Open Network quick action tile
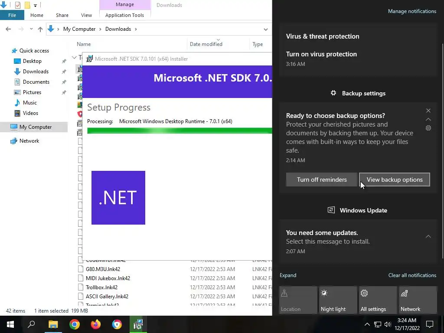Screen dimensions: 444x333 pyautogui.click(x=418, y=300)
